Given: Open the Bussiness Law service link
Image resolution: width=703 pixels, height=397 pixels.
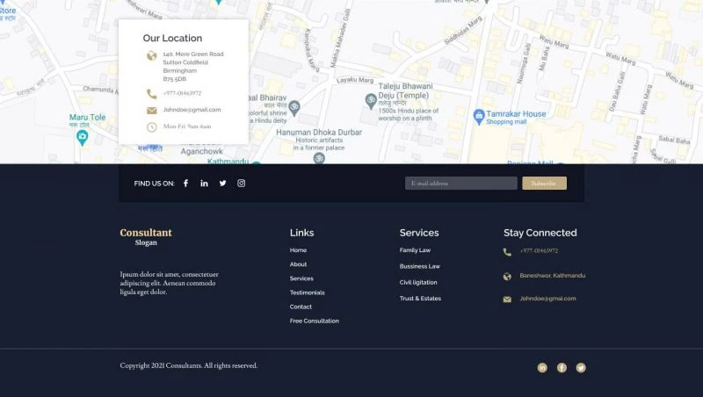Looking at the screenshot, I should 420,266.
